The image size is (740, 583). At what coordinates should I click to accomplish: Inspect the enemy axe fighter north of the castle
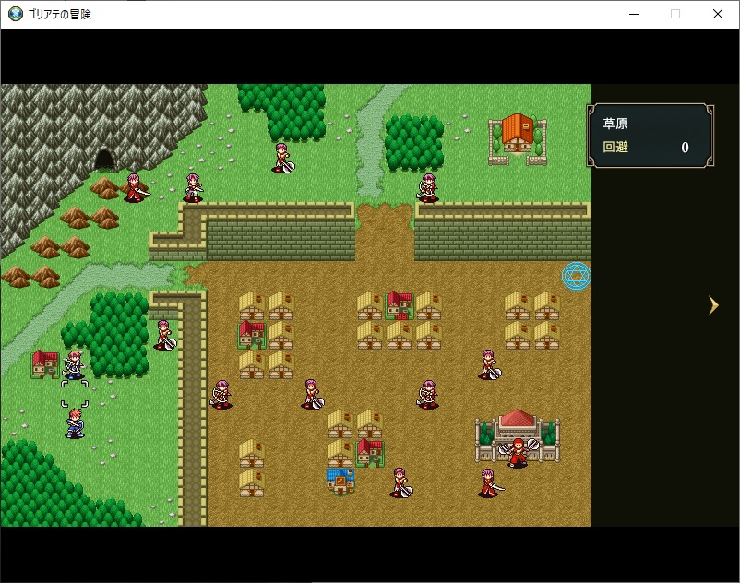[489, 364]
